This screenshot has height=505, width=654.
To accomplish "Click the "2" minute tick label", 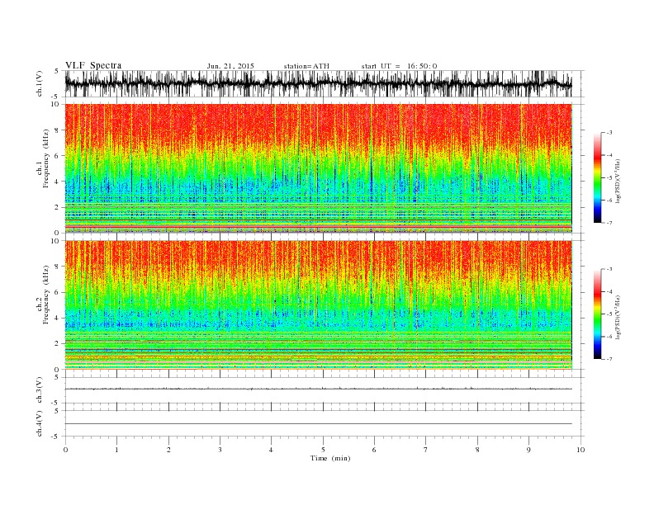I will (168, 450).
